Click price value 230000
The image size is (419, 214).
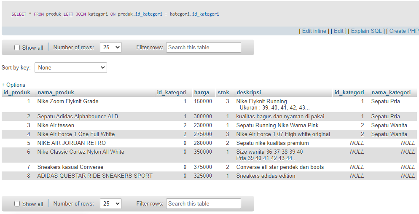tap(203, 125)
